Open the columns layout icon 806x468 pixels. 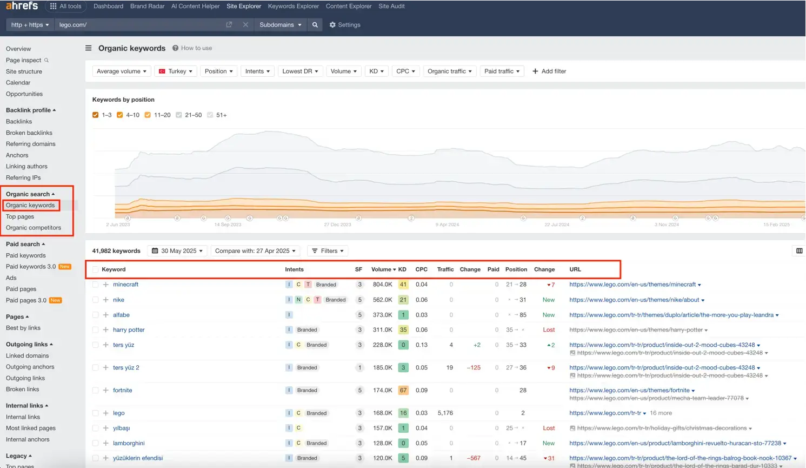(x=799, y=251)
